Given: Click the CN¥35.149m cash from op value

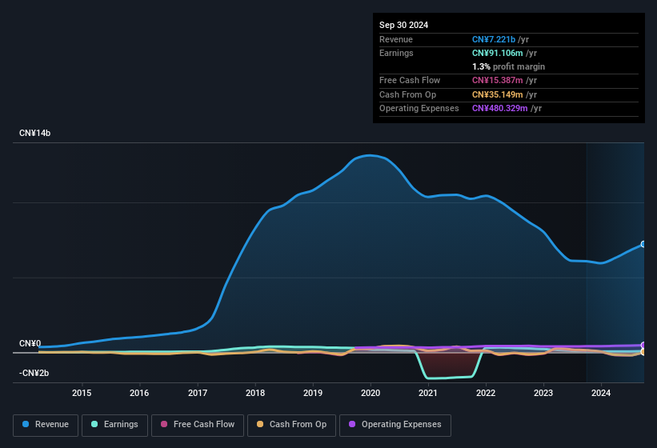Looking at the screenshot, I should tap(498, 94).
